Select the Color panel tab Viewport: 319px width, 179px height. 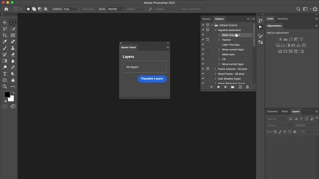(270, 19)
